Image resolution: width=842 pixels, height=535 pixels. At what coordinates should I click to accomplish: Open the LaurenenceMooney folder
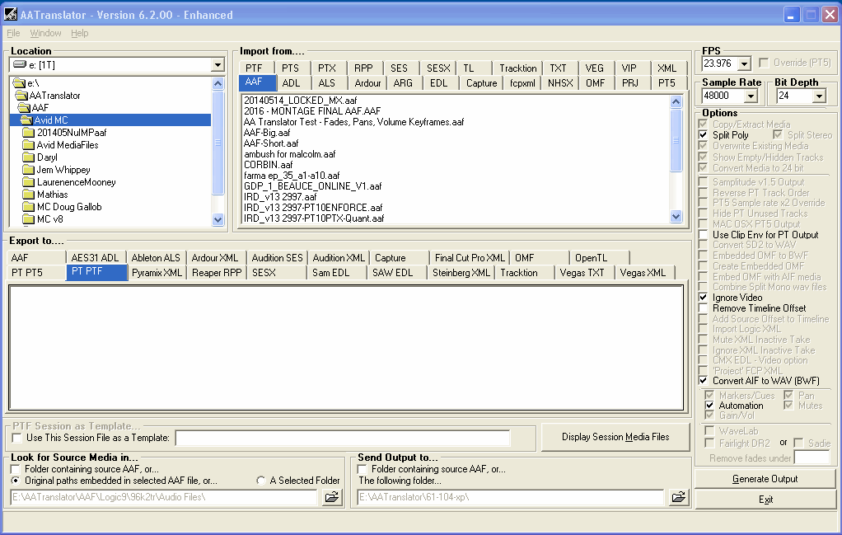pos(76,182)
